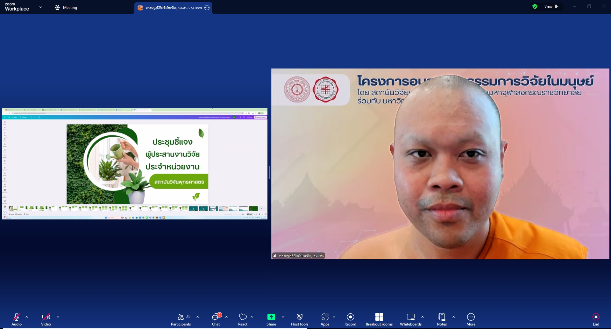This screenshot has width=611, height=329.
Task: Open the Participants panel
Action: 181,319
